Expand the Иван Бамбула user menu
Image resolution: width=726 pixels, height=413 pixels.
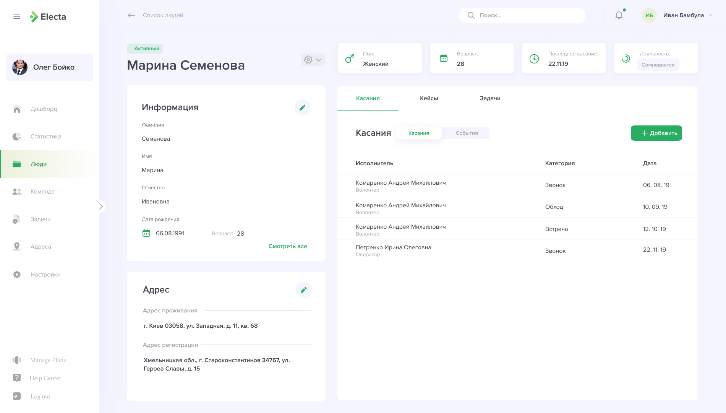(711, 15)
